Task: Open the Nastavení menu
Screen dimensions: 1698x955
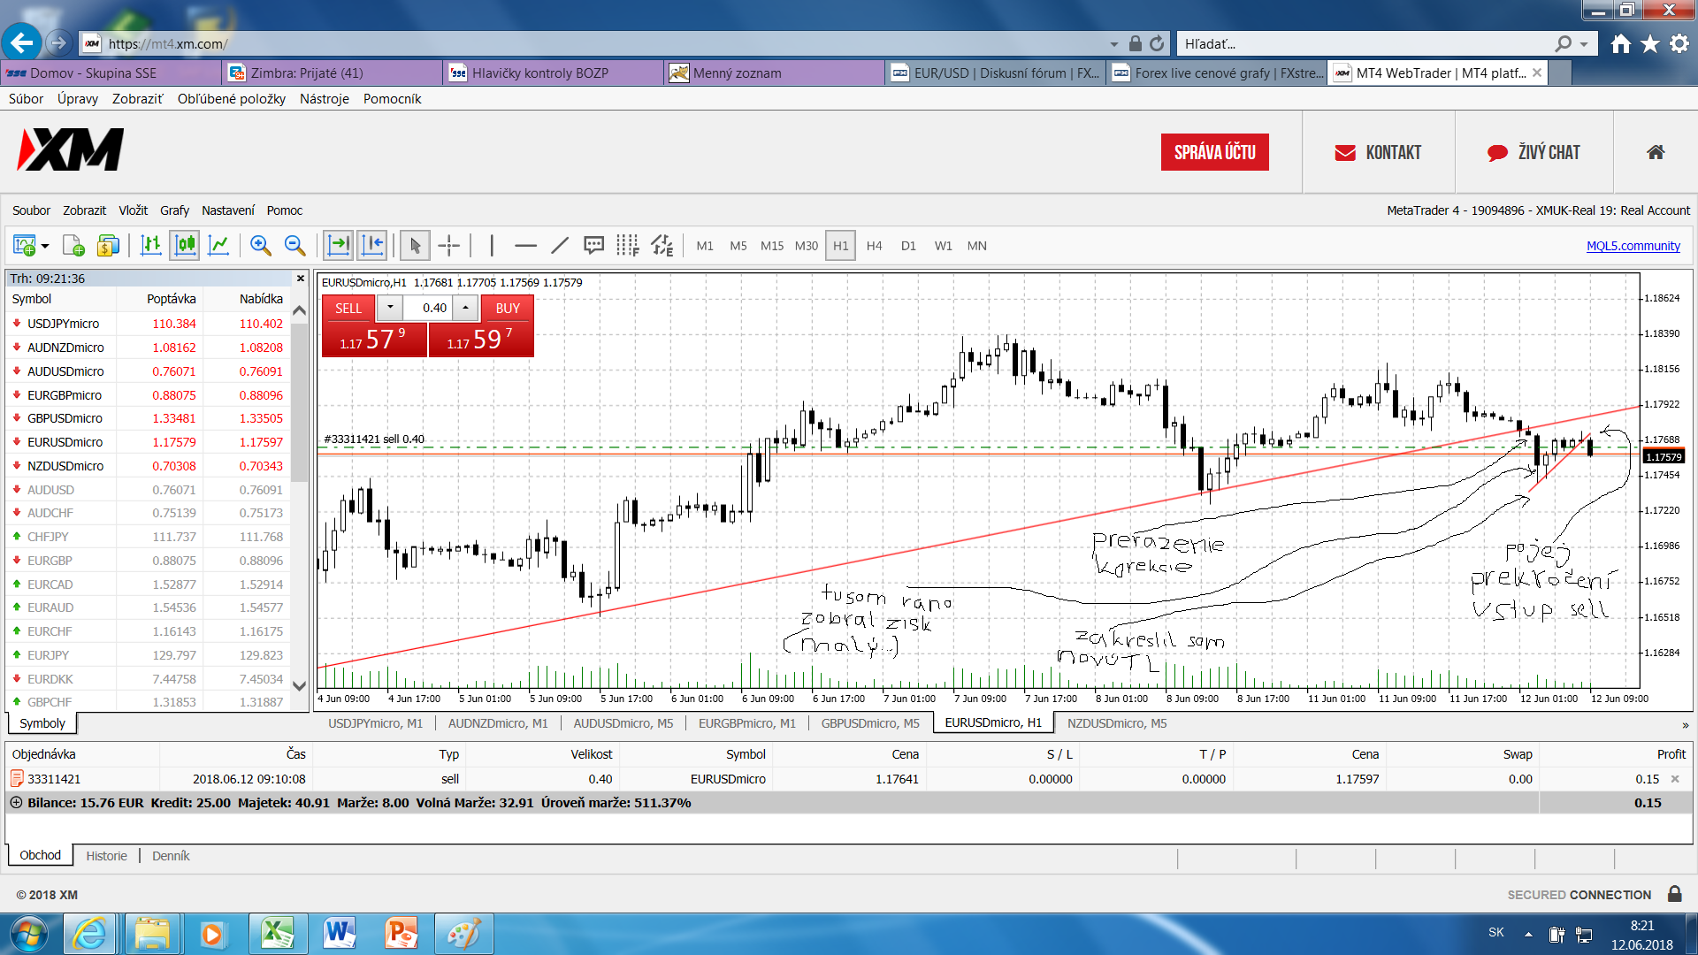Action: click(x=227, y=210)
